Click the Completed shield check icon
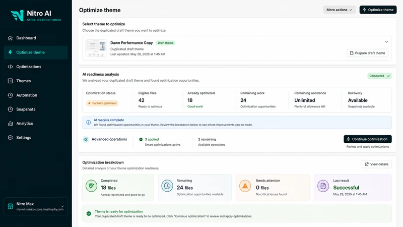 coord(91,186)
